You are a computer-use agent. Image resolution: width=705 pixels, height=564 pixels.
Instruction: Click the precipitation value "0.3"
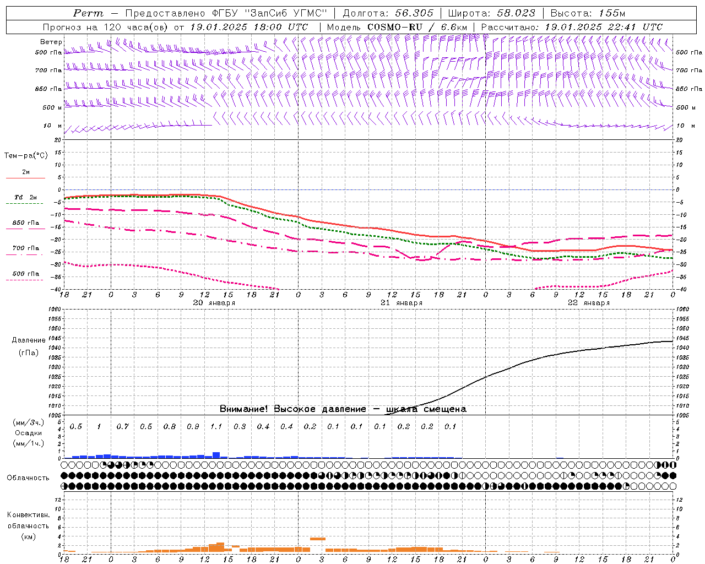[x=240, y=427]
